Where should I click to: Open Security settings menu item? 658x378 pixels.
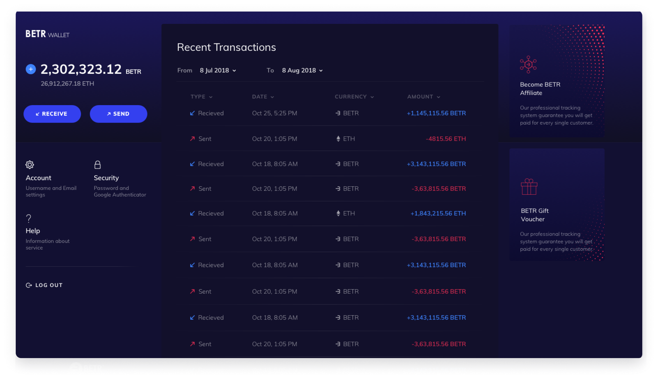[106, 178]
